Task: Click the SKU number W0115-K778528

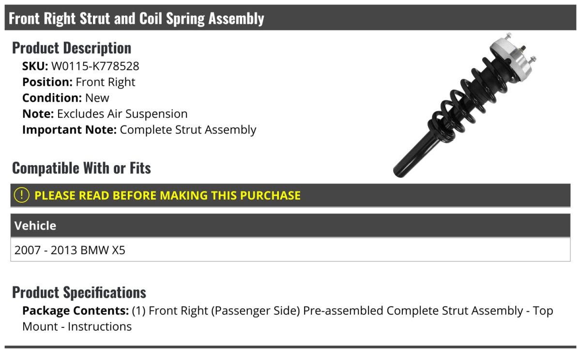Action: click(95, 66)
